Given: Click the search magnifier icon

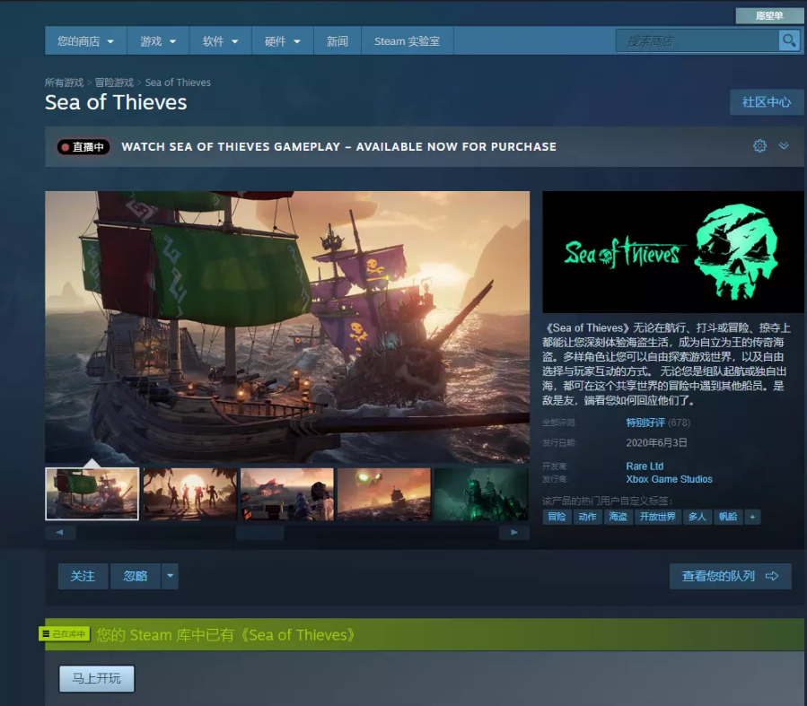Looking at the screenshot, I should click(x=789, y=40).
